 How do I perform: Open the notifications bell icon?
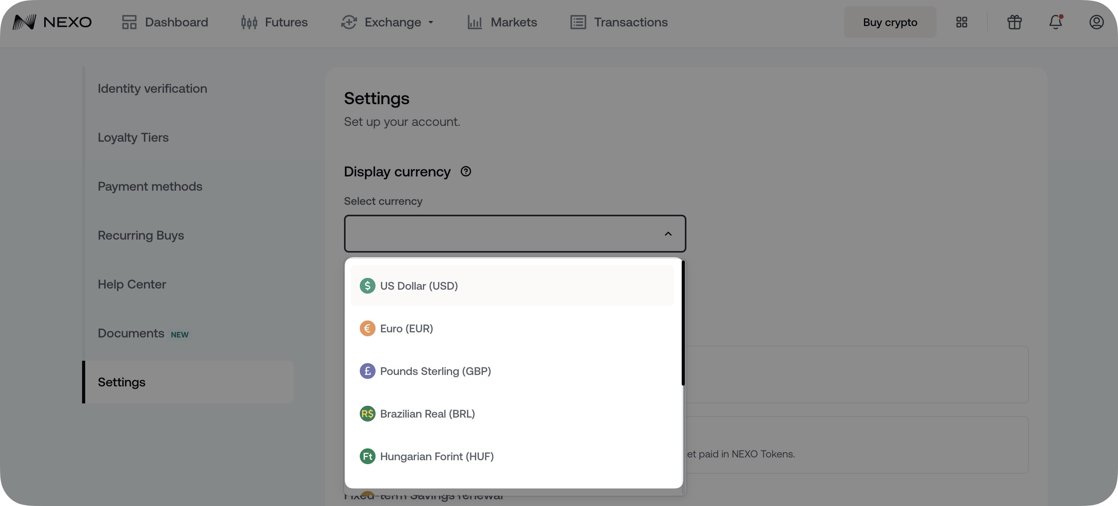tap(1055, 22)
